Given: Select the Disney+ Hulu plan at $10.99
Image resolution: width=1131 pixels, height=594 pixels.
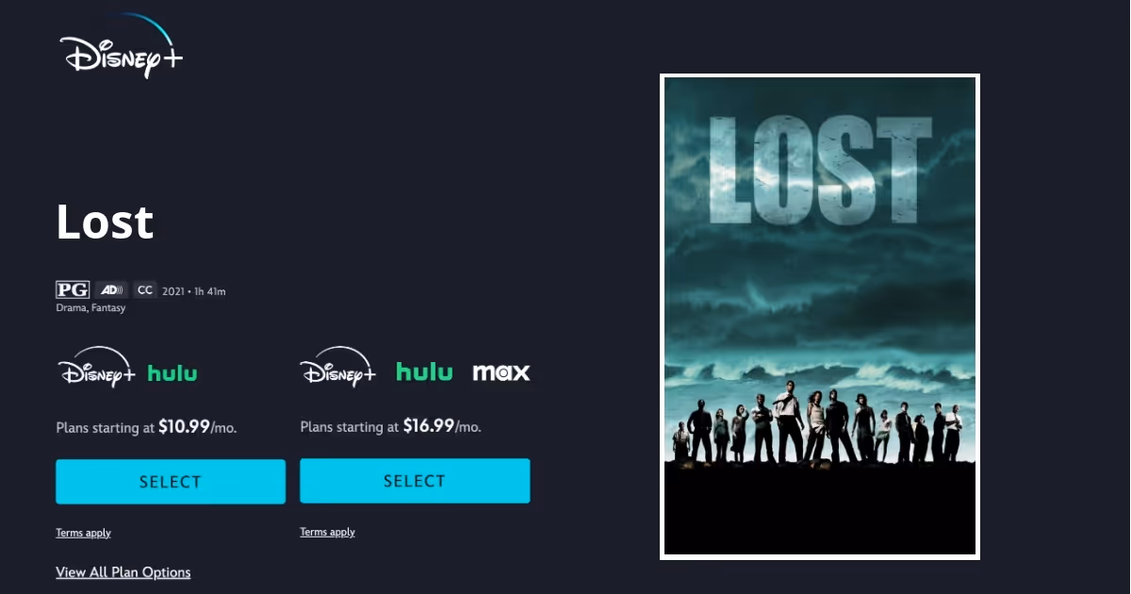Looking at the screenshot, I should 171,482.
